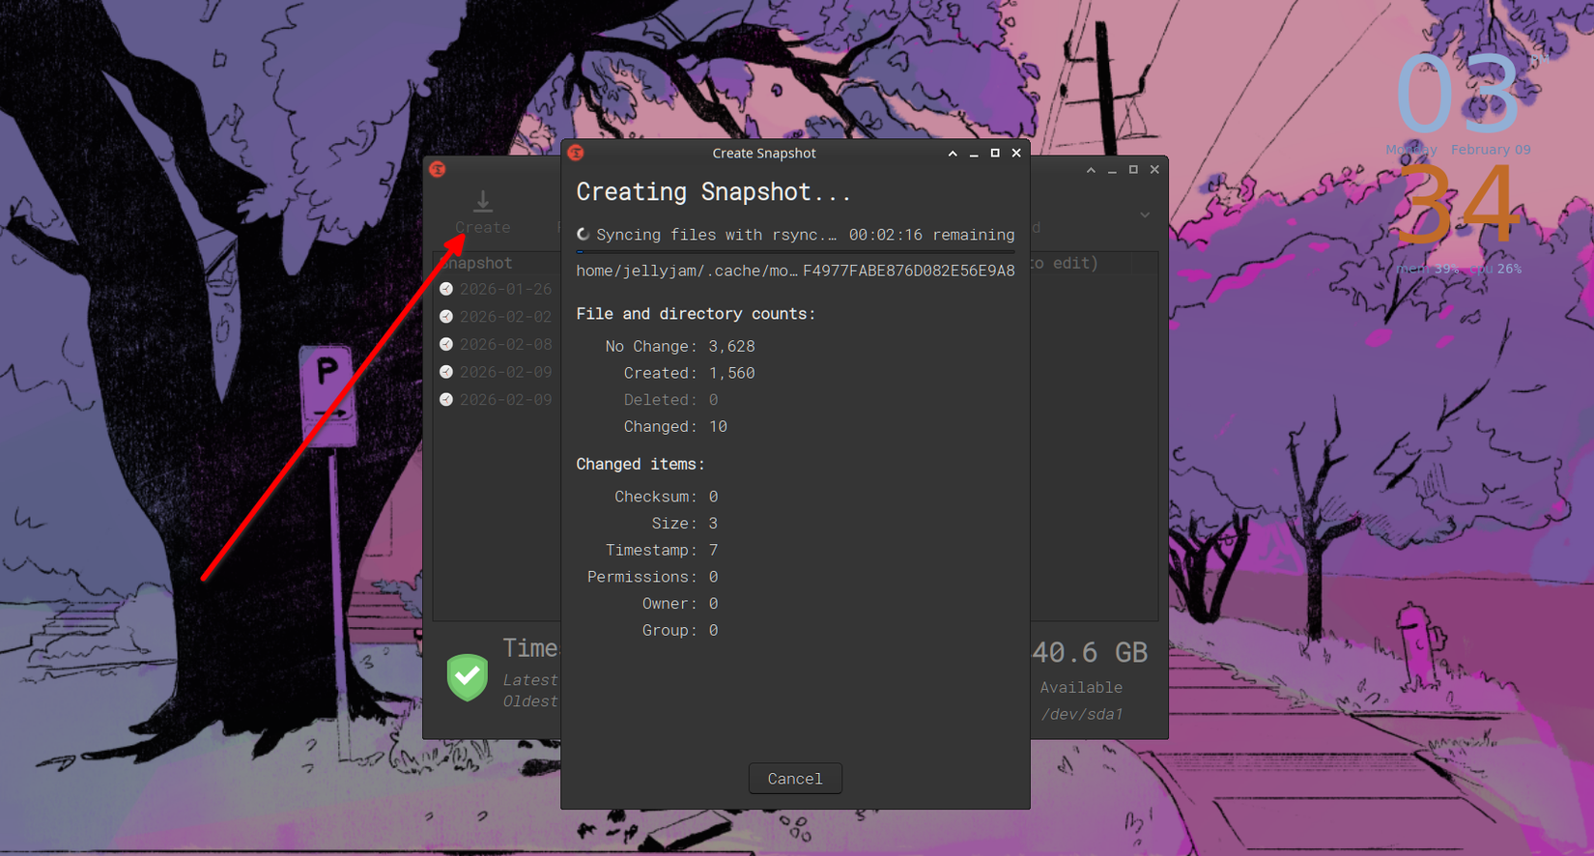Close the Create Snapshot dialog
1594x856 pixels.
pyautogui.click(x=1016, y=153)
